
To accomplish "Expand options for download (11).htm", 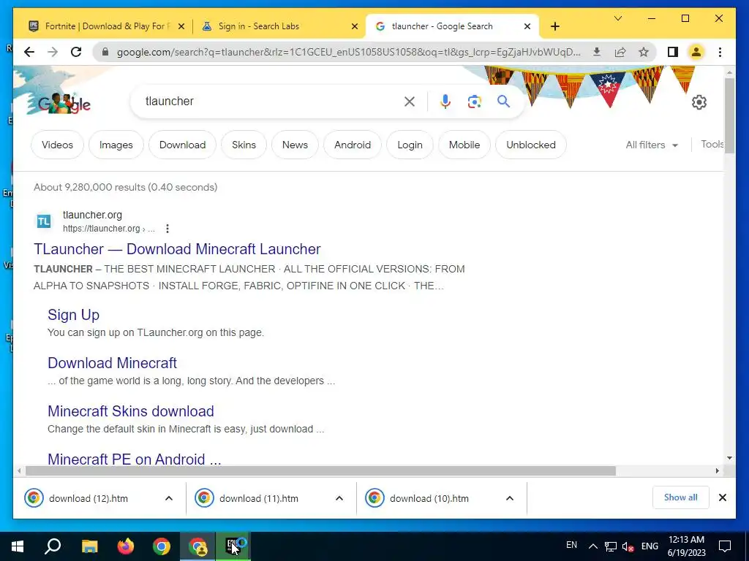I will (x=339, y=498).
